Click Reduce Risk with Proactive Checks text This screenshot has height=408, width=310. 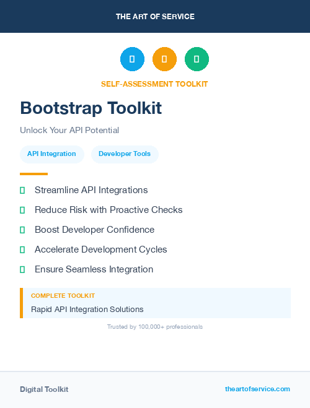tap(108, 210)
